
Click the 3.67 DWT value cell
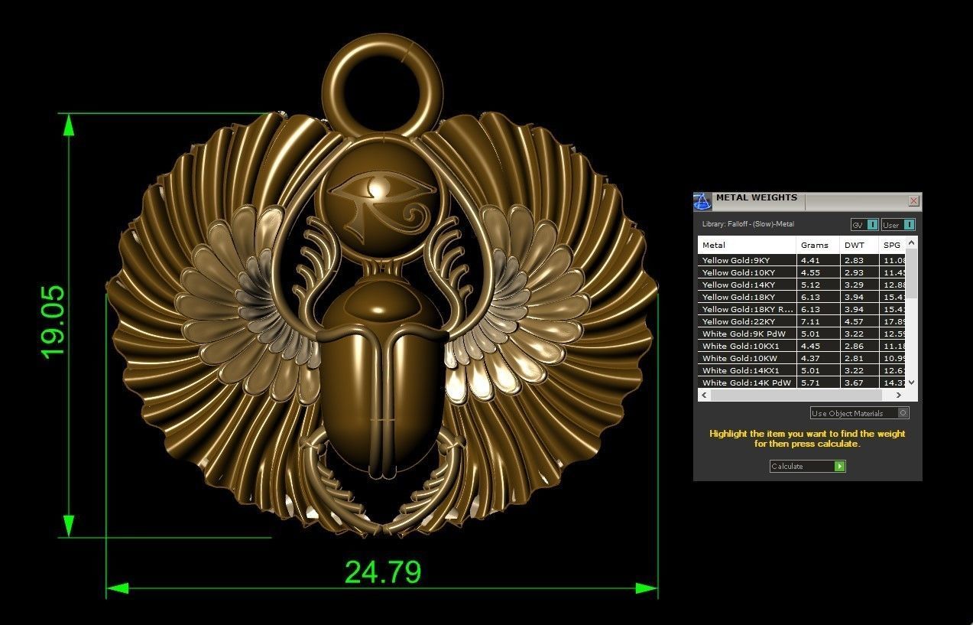pyautogui.click(x=859, y=382)
